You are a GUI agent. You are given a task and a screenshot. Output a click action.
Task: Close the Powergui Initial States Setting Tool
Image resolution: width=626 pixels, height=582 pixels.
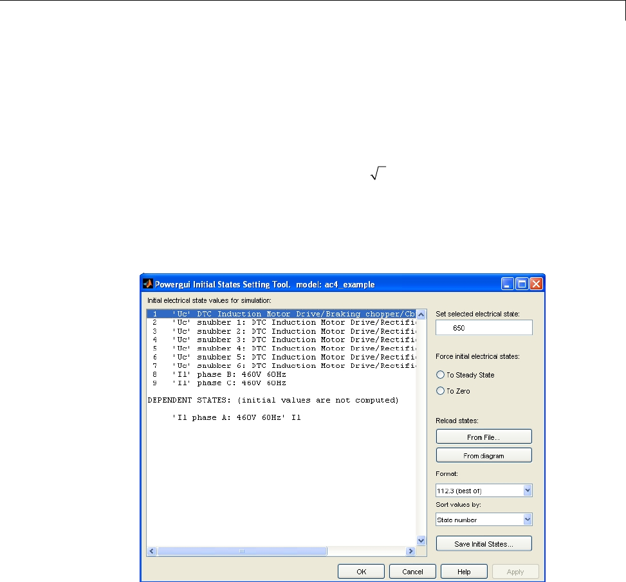536,284
